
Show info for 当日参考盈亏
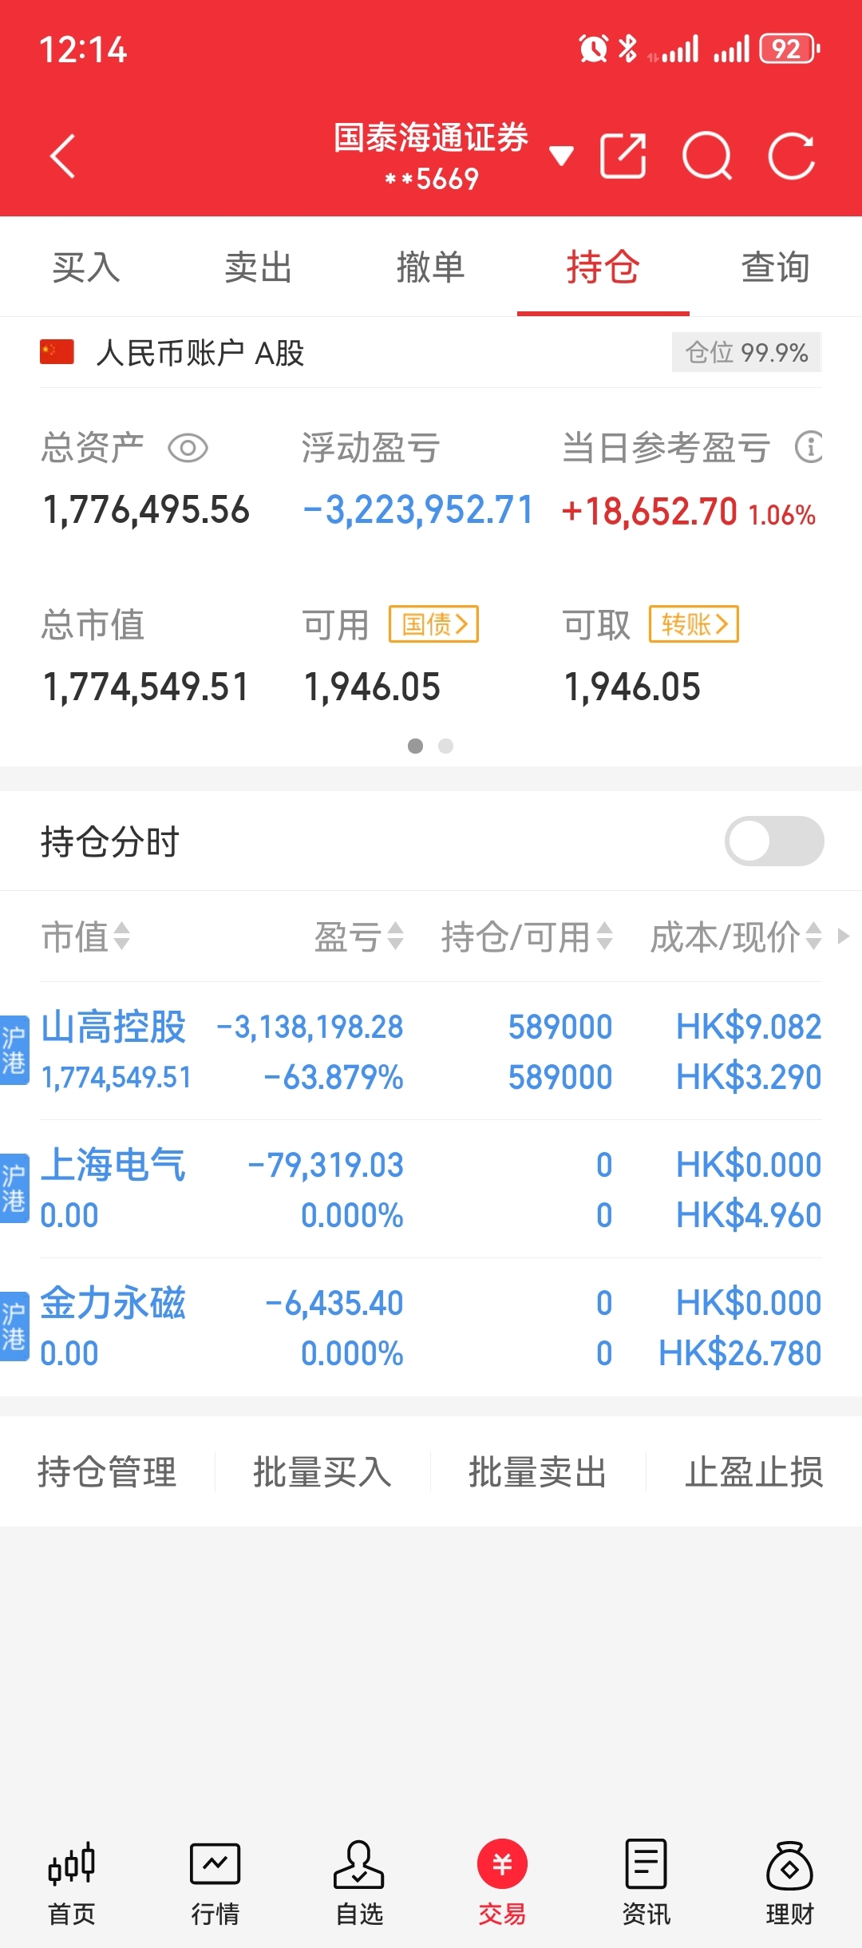point(809,446)
